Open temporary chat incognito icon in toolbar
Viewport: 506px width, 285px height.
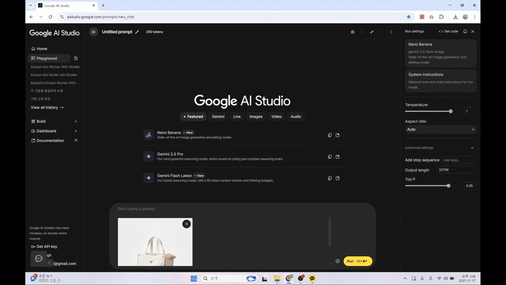(x=352, y=32)
